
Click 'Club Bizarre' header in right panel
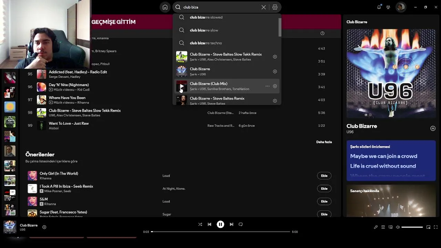(357, 22)
